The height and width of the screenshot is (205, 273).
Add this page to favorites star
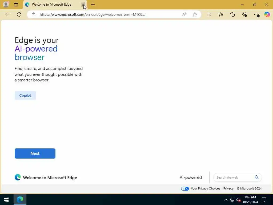point(195,14)
